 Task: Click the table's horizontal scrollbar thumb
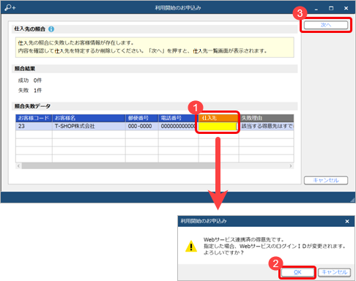point(119,166)
